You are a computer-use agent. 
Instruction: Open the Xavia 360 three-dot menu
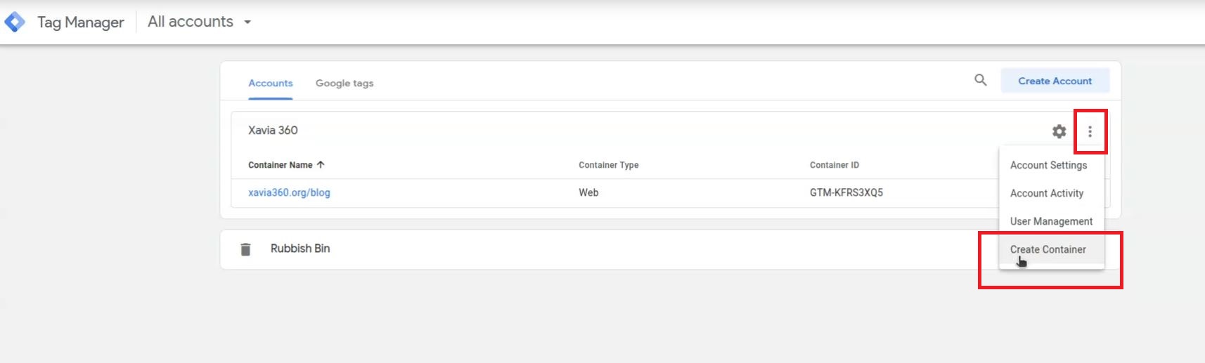1090,131
